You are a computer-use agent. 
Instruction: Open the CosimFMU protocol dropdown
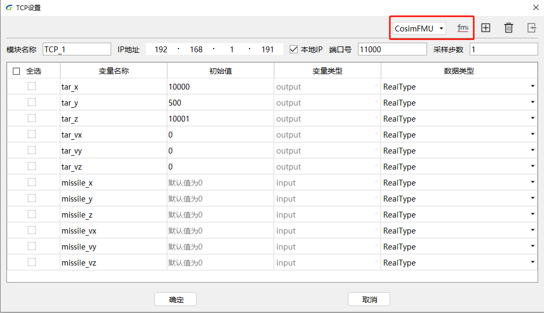418,28
